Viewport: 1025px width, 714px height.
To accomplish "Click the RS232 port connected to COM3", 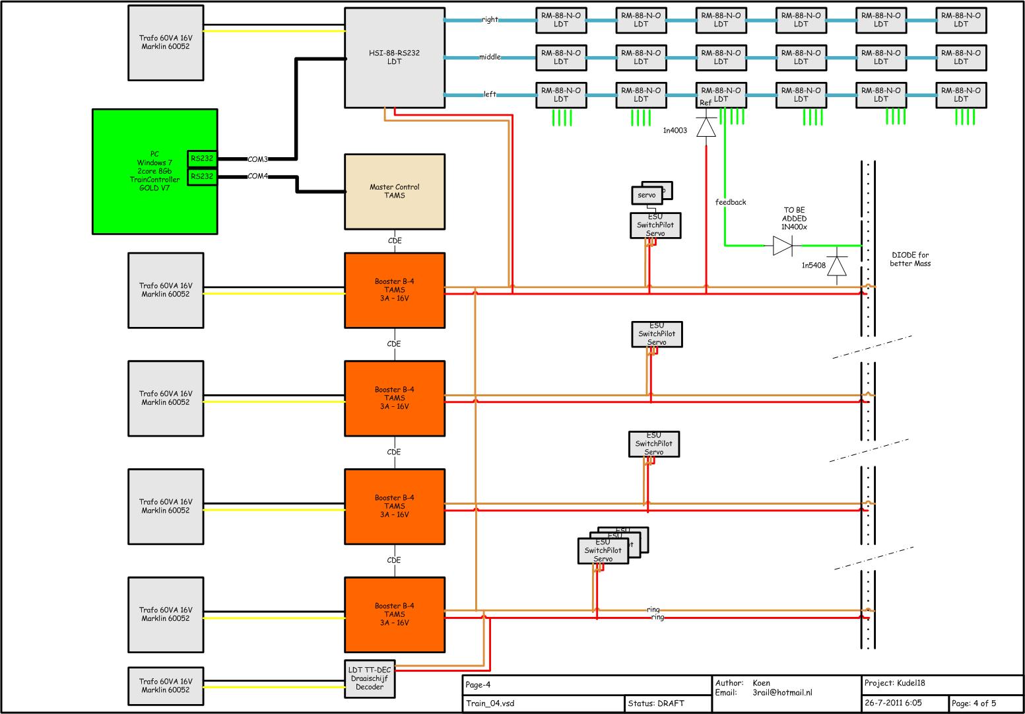I will (202, 159).
